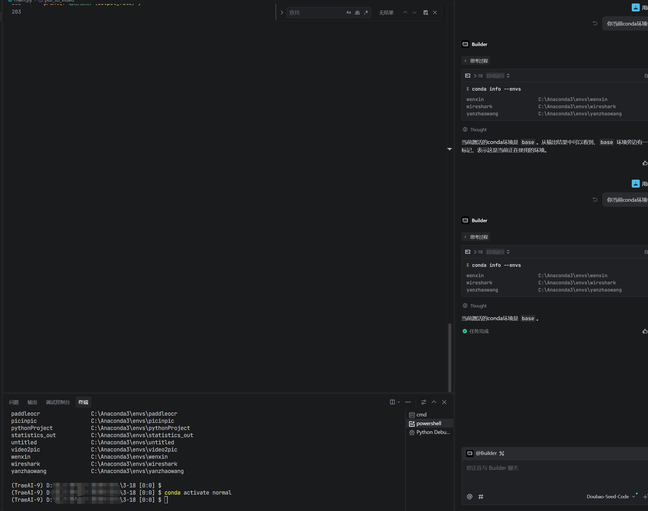Split the terminal panel
The height and width of the screenshot is (511, 648).
click(x=392, y=402)
